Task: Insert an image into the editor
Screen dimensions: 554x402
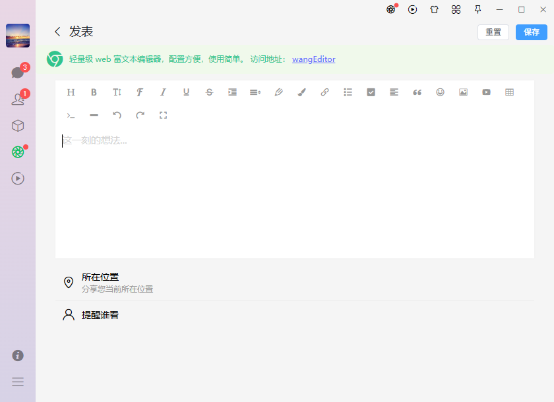Action: point(463,92)
